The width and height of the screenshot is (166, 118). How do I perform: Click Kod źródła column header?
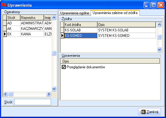click(x=81, y=25)
